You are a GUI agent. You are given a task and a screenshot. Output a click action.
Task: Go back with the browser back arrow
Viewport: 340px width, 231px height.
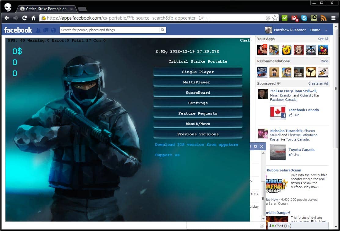(7, 18)
